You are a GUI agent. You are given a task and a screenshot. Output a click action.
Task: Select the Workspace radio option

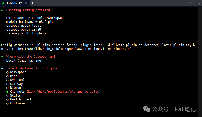tap(8, 72)
